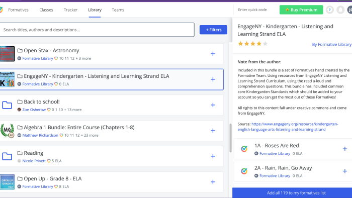Click the formative icon beside 2A - Rain, Rain, Go Away
Viewport: 352px width, 198px height.
tap(244, 171)
